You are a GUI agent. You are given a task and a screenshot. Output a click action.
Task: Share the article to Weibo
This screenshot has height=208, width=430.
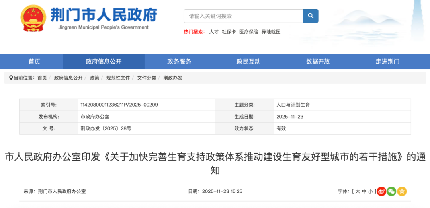381,191
